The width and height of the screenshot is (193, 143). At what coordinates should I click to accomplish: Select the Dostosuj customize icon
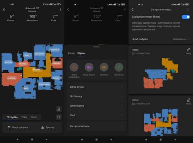pos(104,67)
